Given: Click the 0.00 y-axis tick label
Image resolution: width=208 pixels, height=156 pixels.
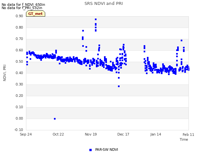Looking at the screenshot, I should tap(19, 118).
